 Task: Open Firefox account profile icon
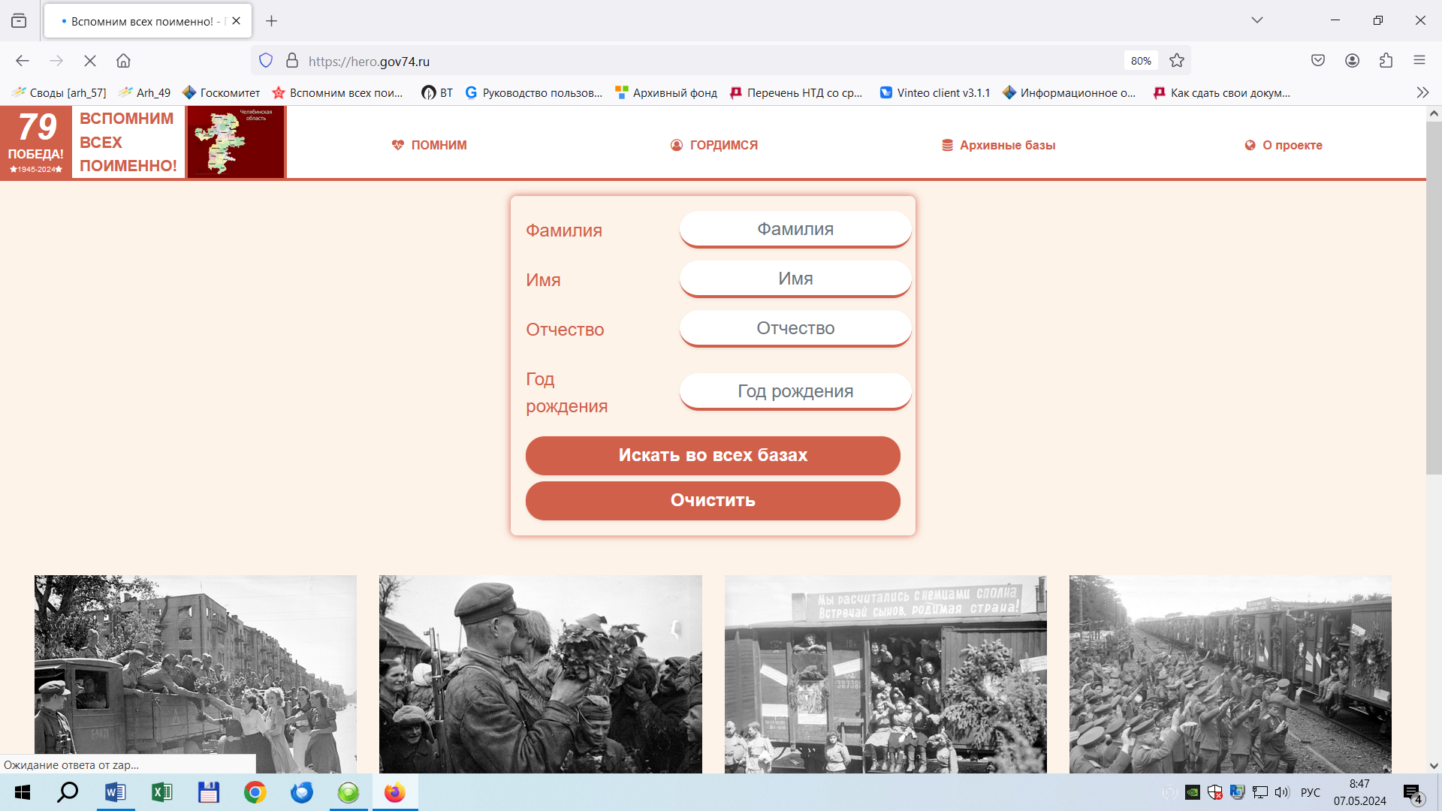coord(1352,61)
